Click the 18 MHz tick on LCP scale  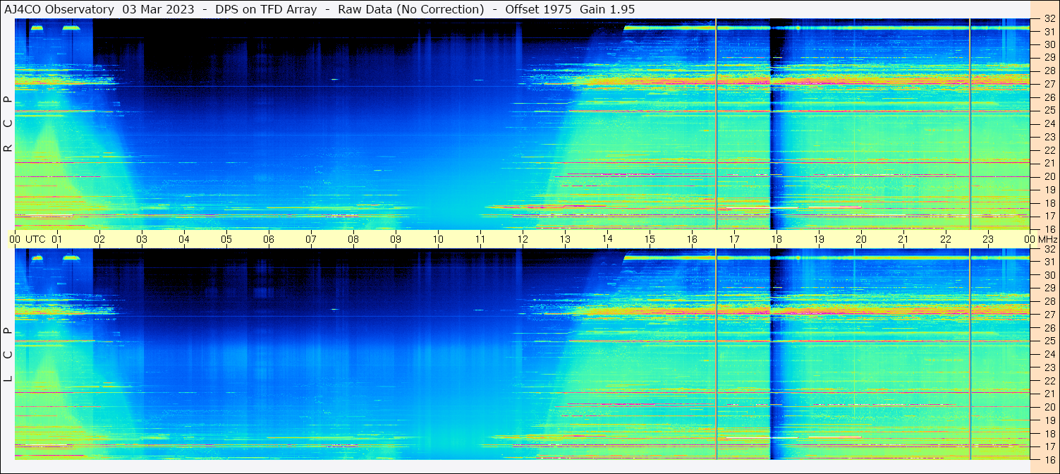1049,434
